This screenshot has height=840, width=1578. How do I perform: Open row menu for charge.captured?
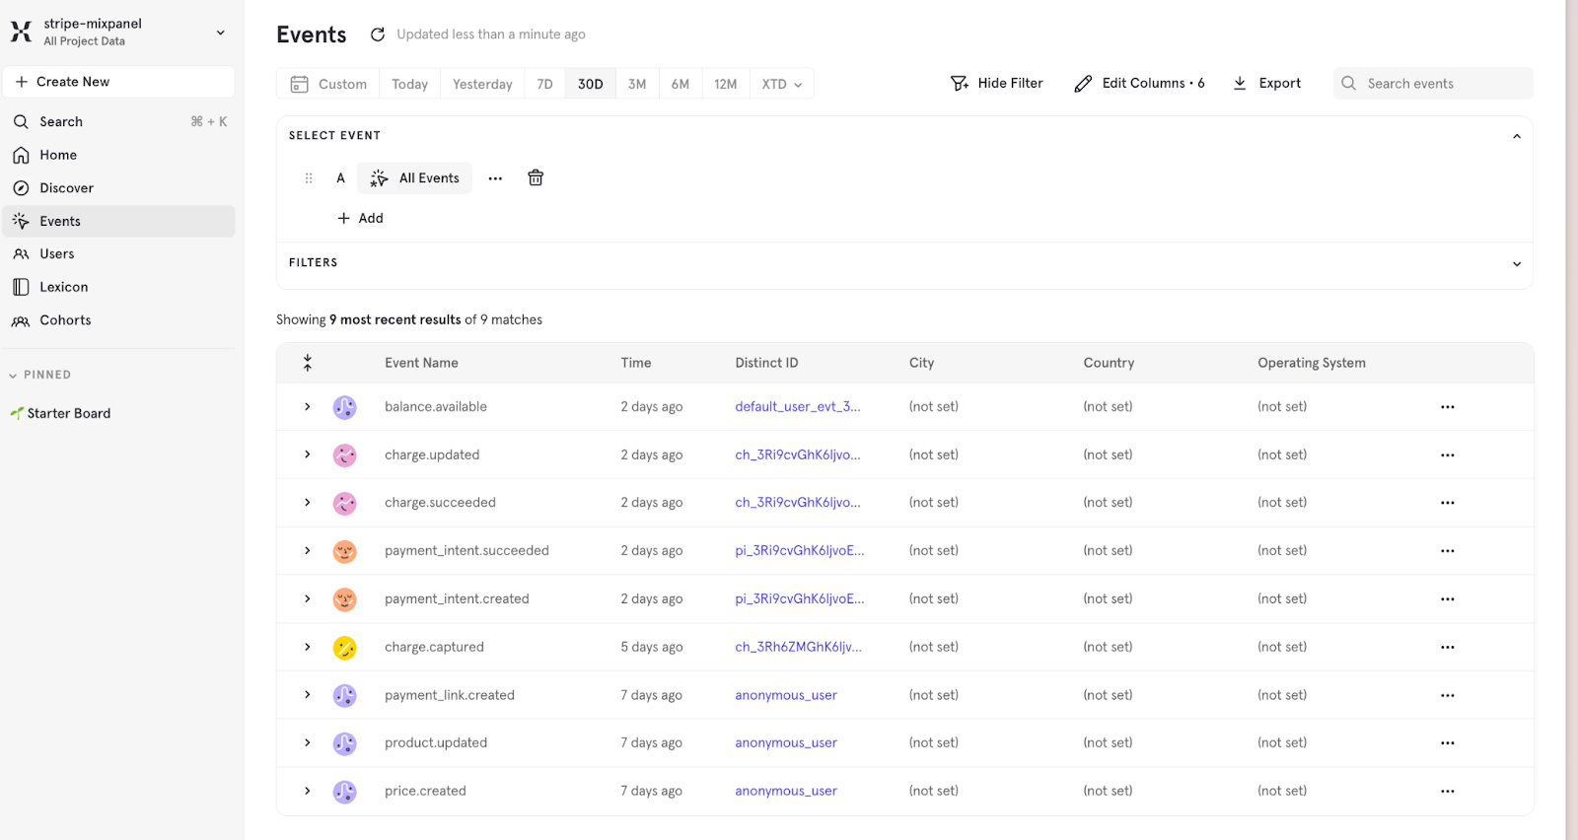[x=1447, y=648]
